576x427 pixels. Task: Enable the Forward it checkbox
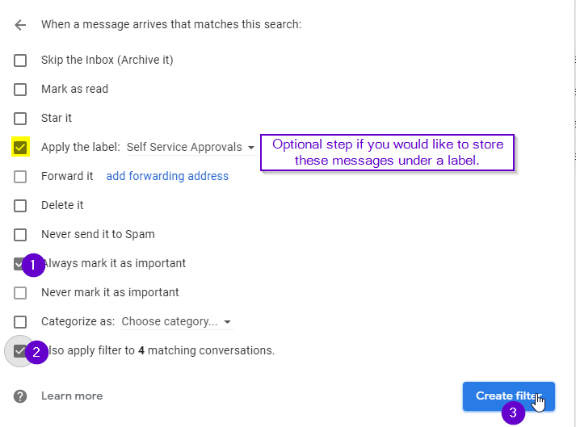(x=20, y=177)
